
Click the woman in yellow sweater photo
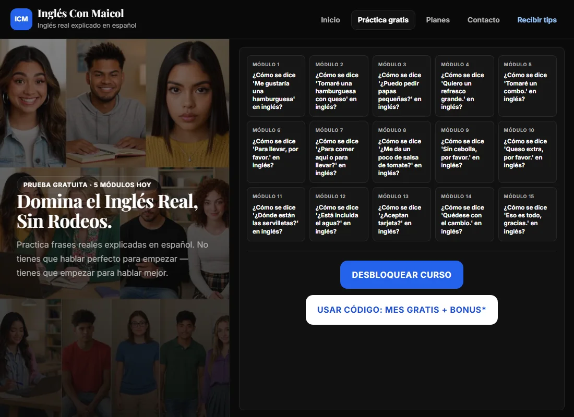tap(187, 103)
